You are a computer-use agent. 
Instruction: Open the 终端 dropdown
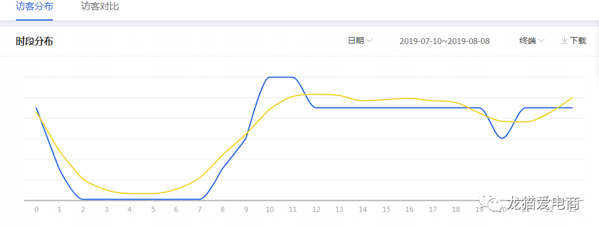pyautogui.click(x=532, y=41)
